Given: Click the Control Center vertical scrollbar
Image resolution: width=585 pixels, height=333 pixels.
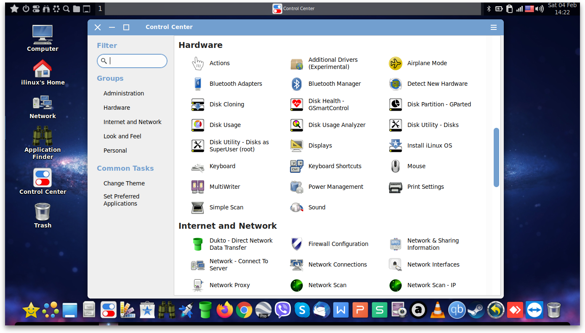Looking at the screenshot, I should [497, 157].
